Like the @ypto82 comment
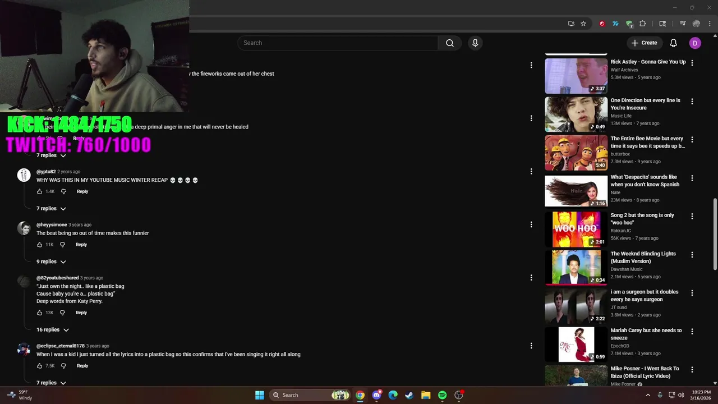Screen dimensions: 718x404 (39, 191)
